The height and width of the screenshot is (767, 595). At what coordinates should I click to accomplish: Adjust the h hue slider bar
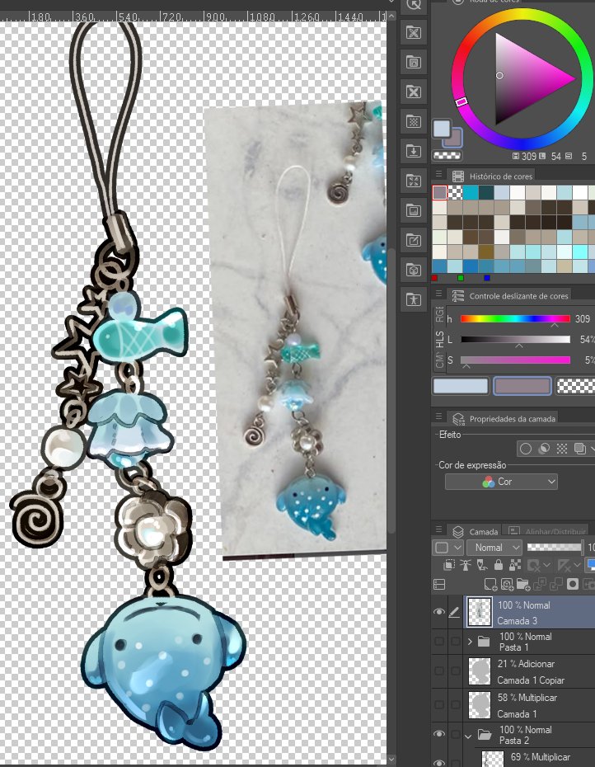(x=515, y=319)
